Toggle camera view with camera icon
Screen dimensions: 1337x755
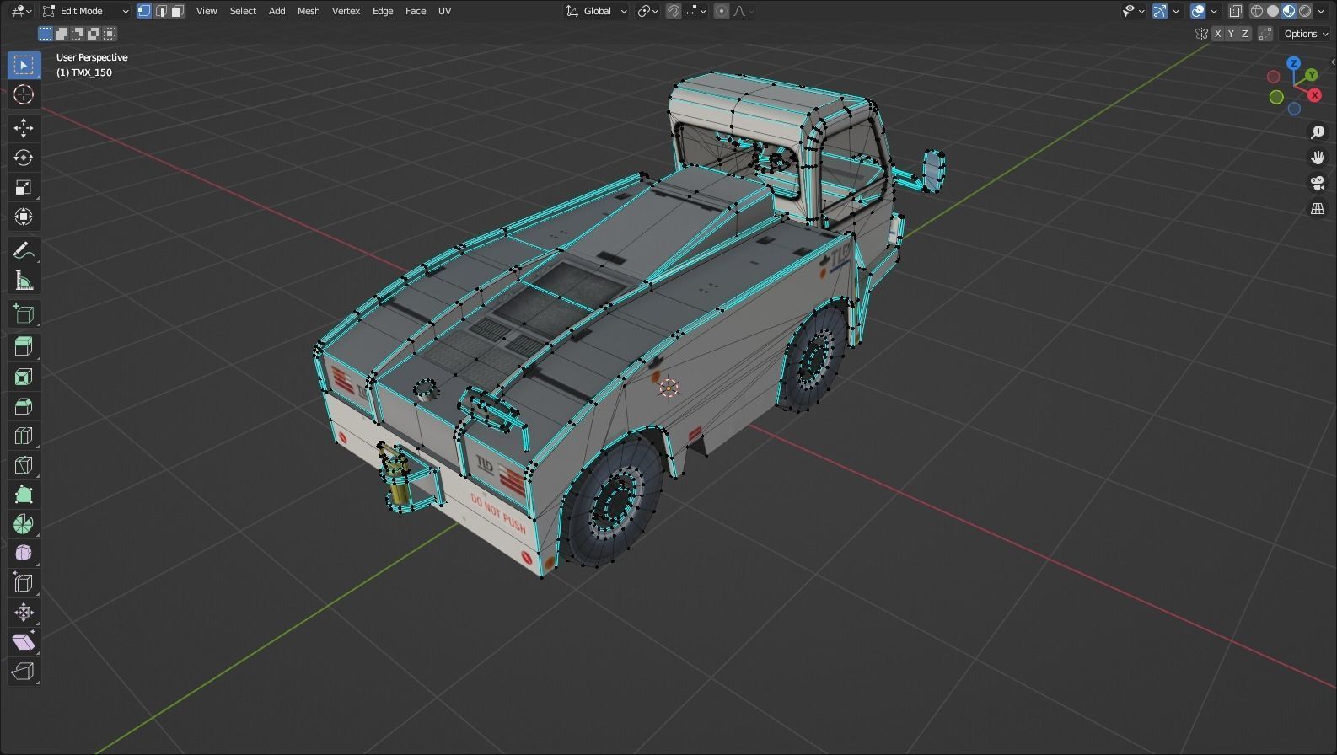tap(1318, 183)
